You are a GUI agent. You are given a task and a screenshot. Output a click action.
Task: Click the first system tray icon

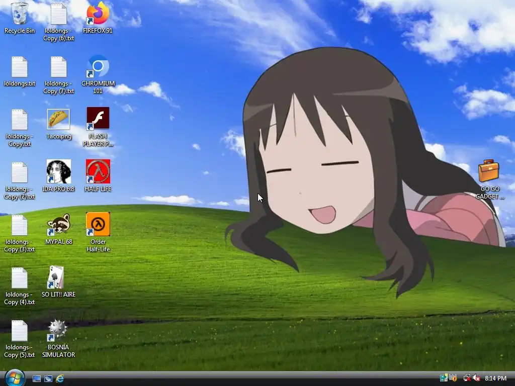click(x=444, y=378)
